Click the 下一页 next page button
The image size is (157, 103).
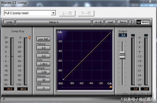86,13
